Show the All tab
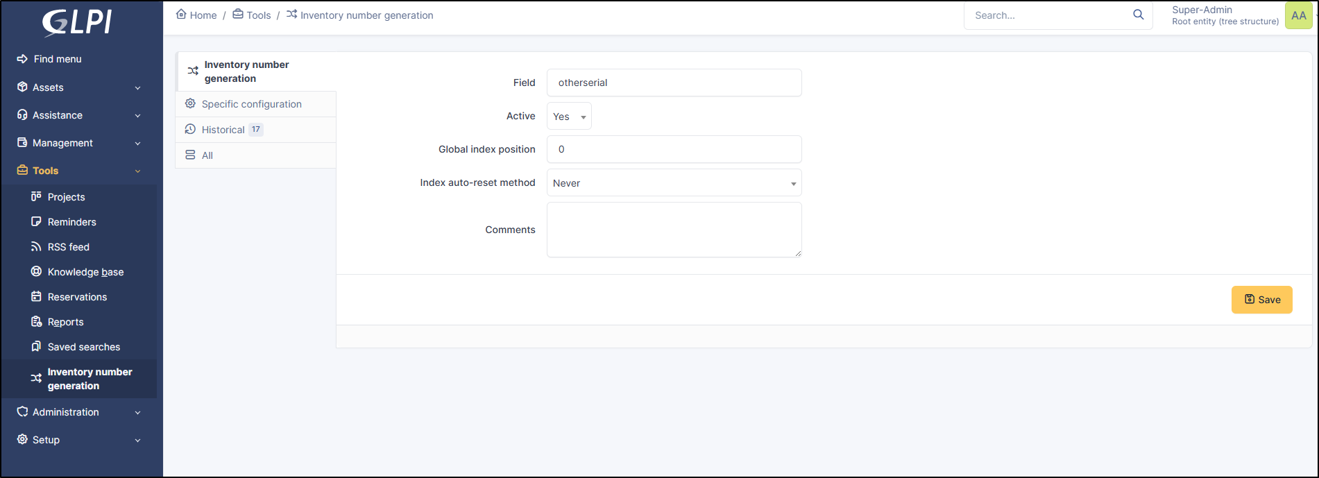This screenshot has height=478, width=1319. [207, 155]
